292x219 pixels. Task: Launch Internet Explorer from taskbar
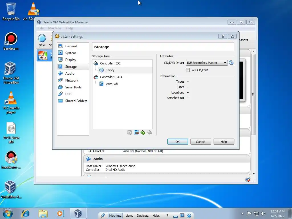tap(25, 213)
